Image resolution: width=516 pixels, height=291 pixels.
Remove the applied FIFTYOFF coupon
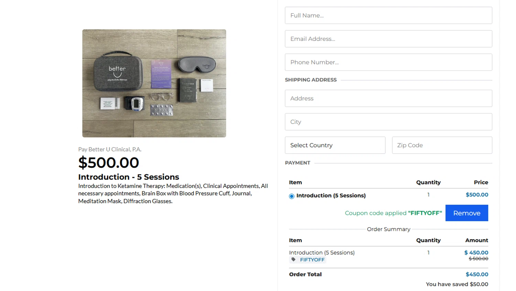(x=466, y=213)
